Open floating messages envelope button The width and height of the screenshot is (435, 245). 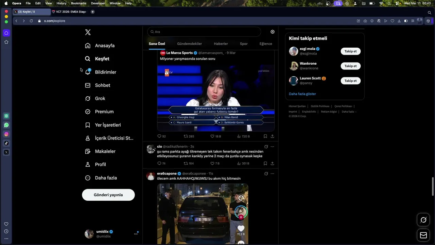click(x=423, y=235)
